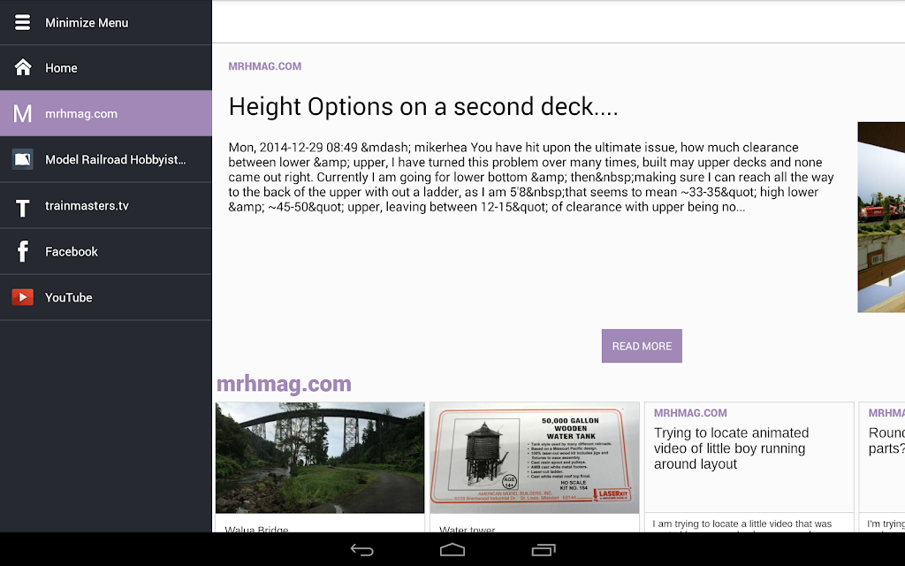The image size is (905, 566).
Task: Click the READ MORE button
Action: [x=642, y=346]
